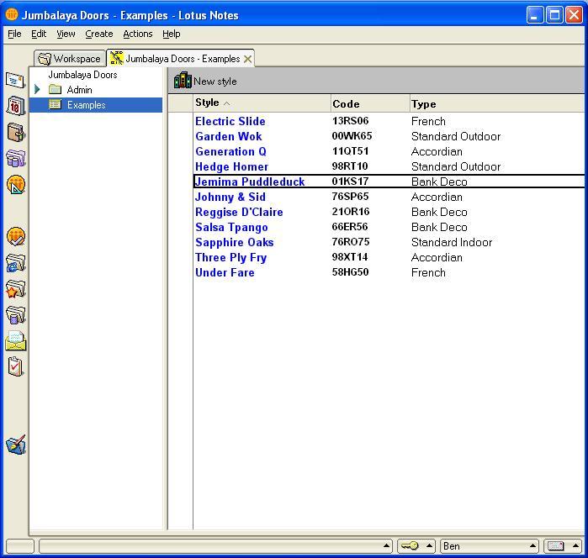Select the Sapphire Oaks document row

tap(235, 242)
